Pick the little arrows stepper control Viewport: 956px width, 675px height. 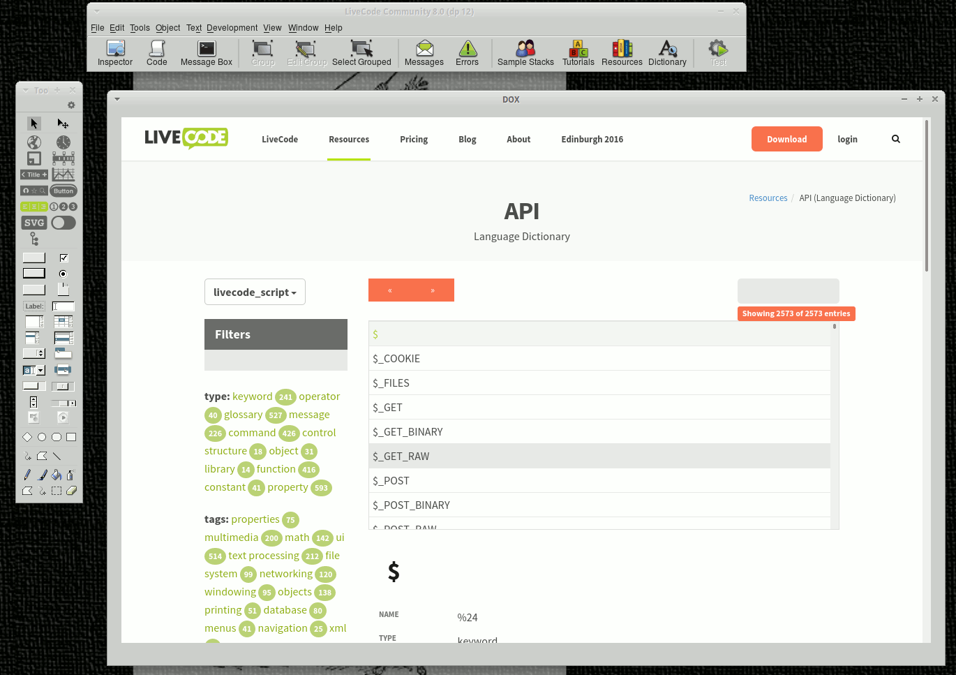[33, 402]
